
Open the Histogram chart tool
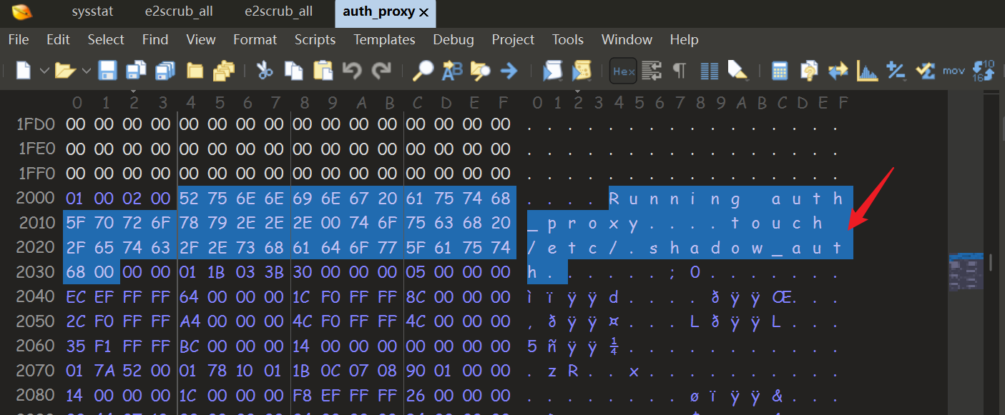pos(867,70)
